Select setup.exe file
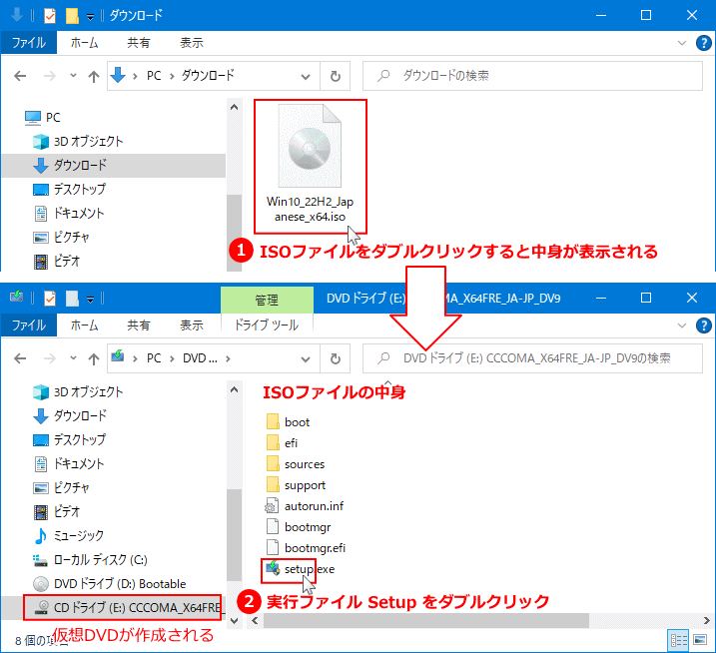 pyautogui.click(x=300, y=569)
